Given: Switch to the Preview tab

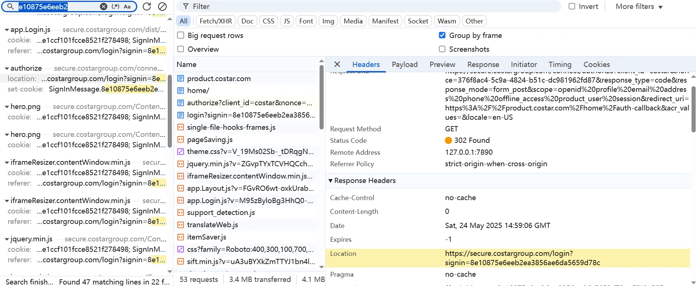Looking at the screenshot, I should coord(442,64).
